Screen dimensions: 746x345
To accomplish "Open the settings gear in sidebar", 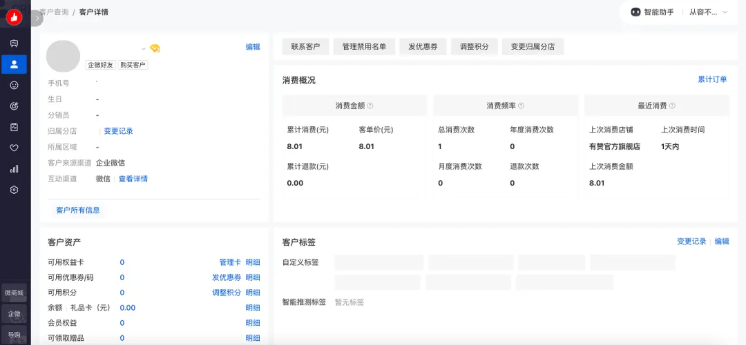I will pos(14,190).
